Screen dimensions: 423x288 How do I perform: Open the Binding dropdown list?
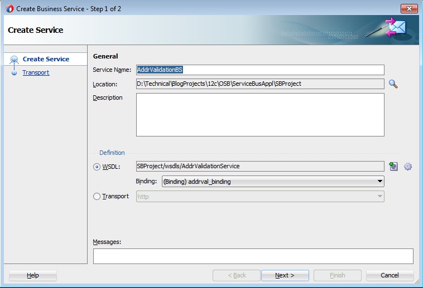coord(379,182)
